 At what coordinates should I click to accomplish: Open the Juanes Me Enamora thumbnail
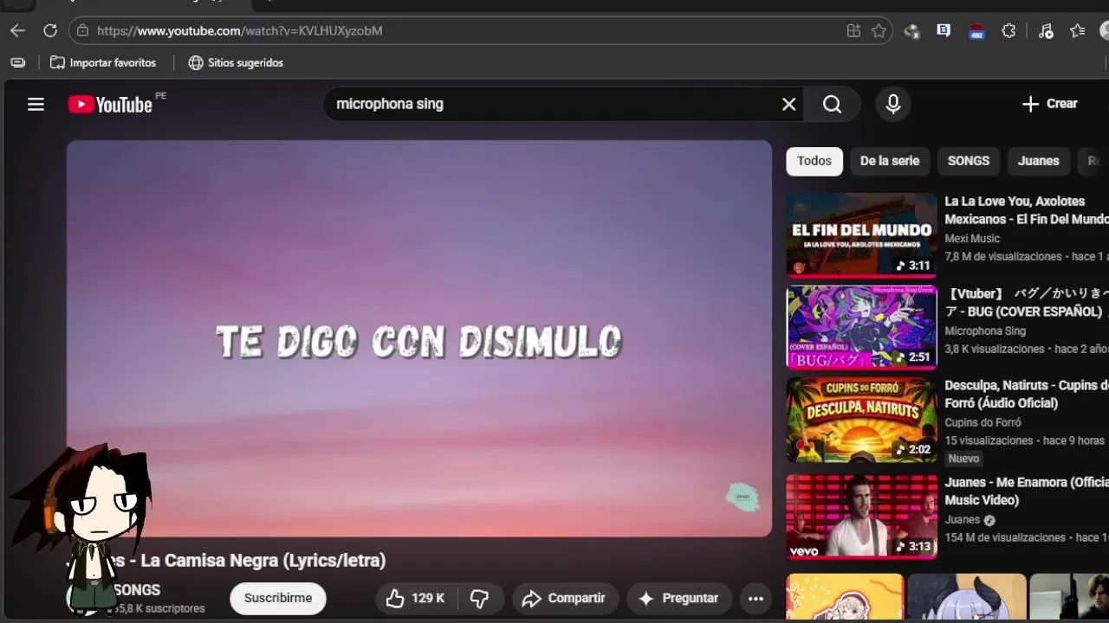(861, 516)
